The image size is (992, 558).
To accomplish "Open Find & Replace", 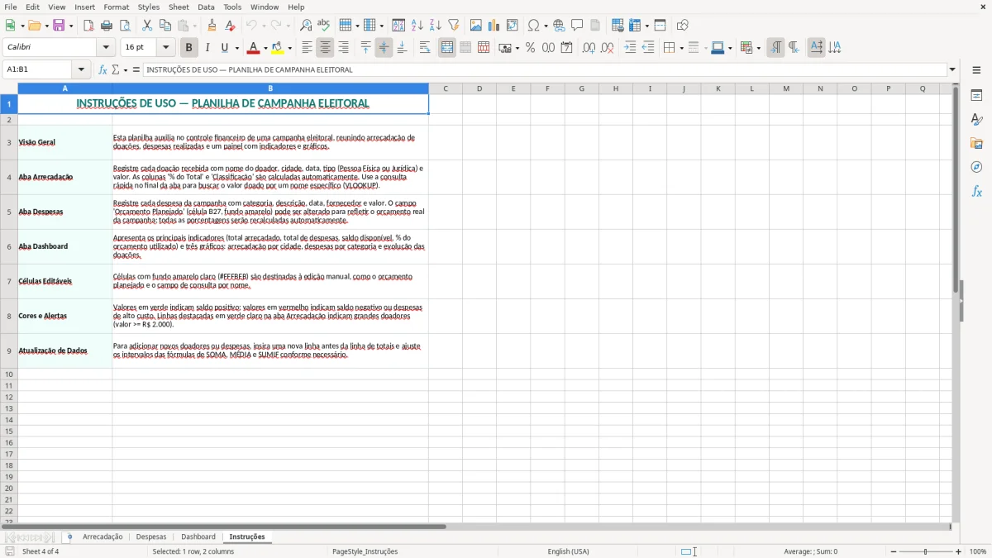I will click(306, 26).
